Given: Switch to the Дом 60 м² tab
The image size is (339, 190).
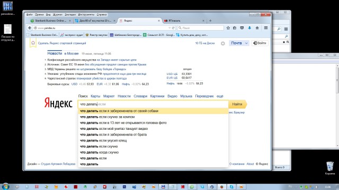Looking at the screenshot, I should (95, 21).
